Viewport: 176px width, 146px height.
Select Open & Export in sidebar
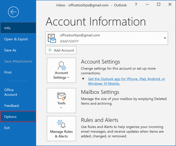pyautogui.click(x=16, y=39)
